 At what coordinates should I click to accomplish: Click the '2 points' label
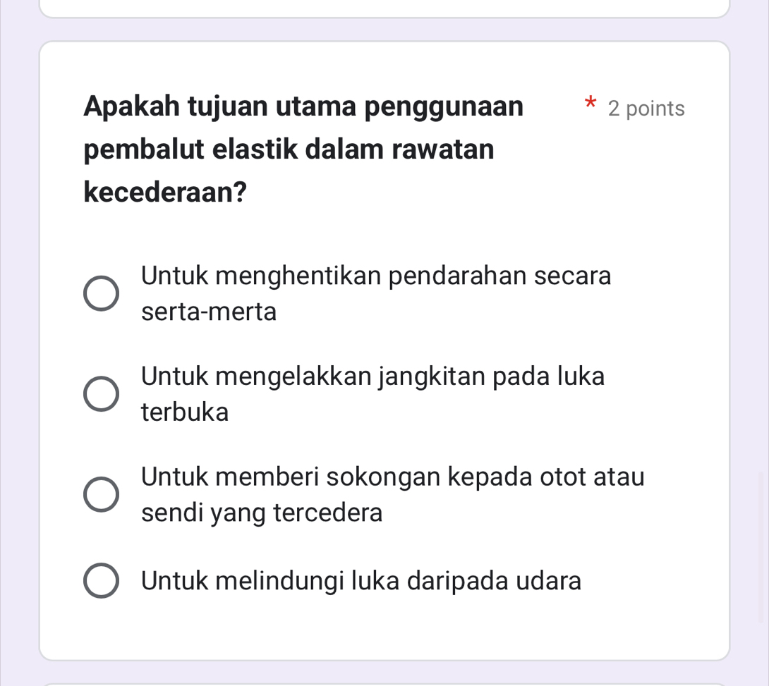(646, 109)
